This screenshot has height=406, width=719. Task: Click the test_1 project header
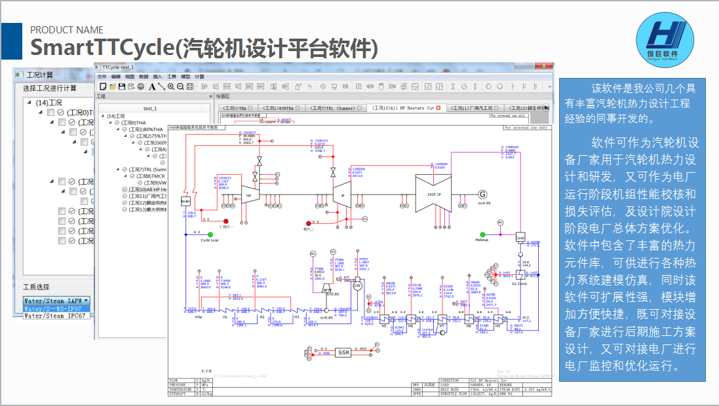(150, 109)
